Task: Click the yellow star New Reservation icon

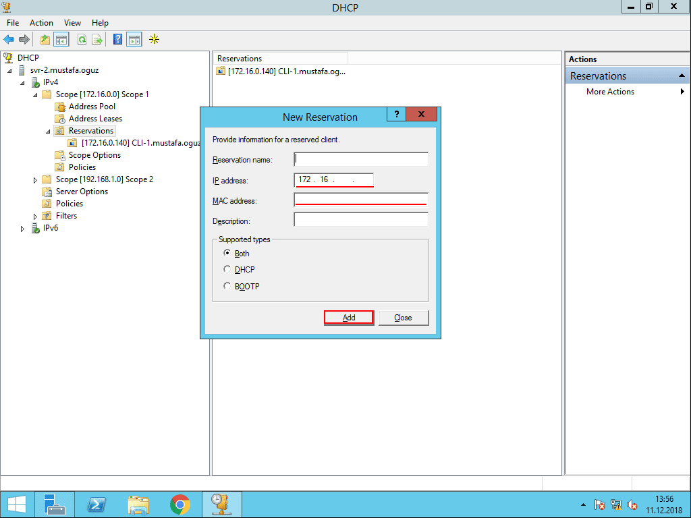Action: coord(155,40)
